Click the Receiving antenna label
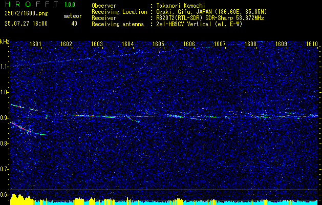The width and height of the screenshot is (322, 205). [x=118, y=24]
